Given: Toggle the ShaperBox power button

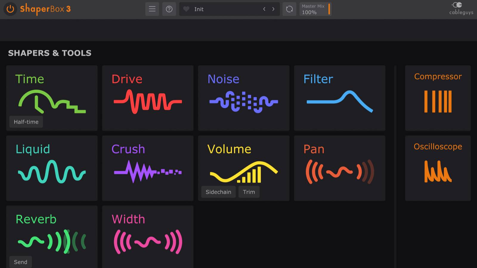Looking at the screenshot, I should pyautogui.click(x=10, y=9).
